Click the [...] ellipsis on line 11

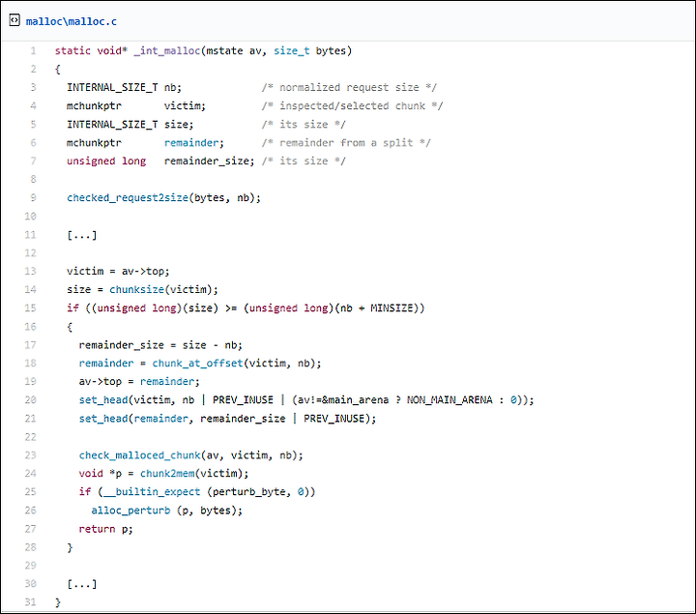pos(81,235)
